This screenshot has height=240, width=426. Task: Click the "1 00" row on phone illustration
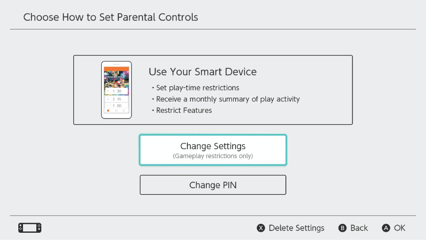pyautogui.click(x=116, y=105)
